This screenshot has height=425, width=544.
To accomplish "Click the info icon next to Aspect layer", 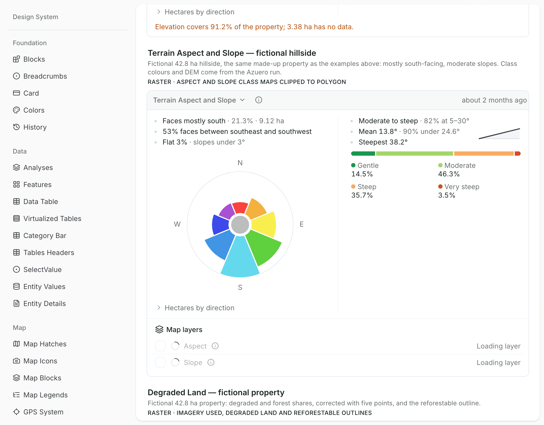I will tap(215, 346).
